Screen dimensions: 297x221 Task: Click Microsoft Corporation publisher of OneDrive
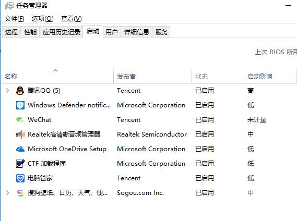coord(151,149)
